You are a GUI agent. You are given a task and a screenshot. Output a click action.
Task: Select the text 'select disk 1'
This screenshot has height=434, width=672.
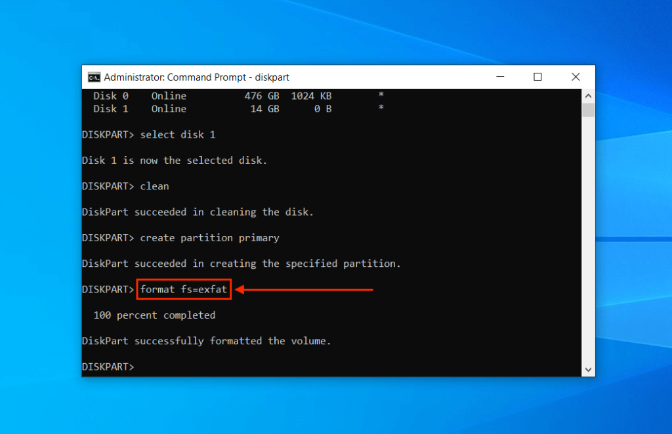[178, 134]
